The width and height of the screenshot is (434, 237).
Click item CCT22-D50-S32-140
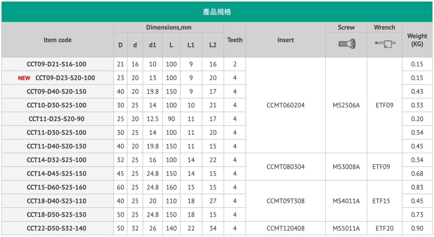point(57,229)
